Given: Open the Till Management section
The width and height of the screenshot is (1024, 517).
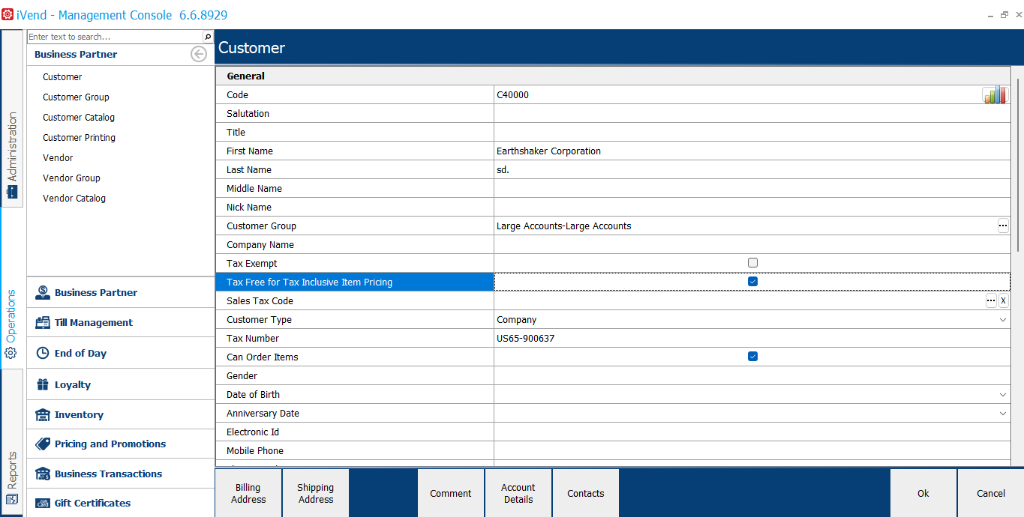Looking at the screenshot, I should pos(121,323).
